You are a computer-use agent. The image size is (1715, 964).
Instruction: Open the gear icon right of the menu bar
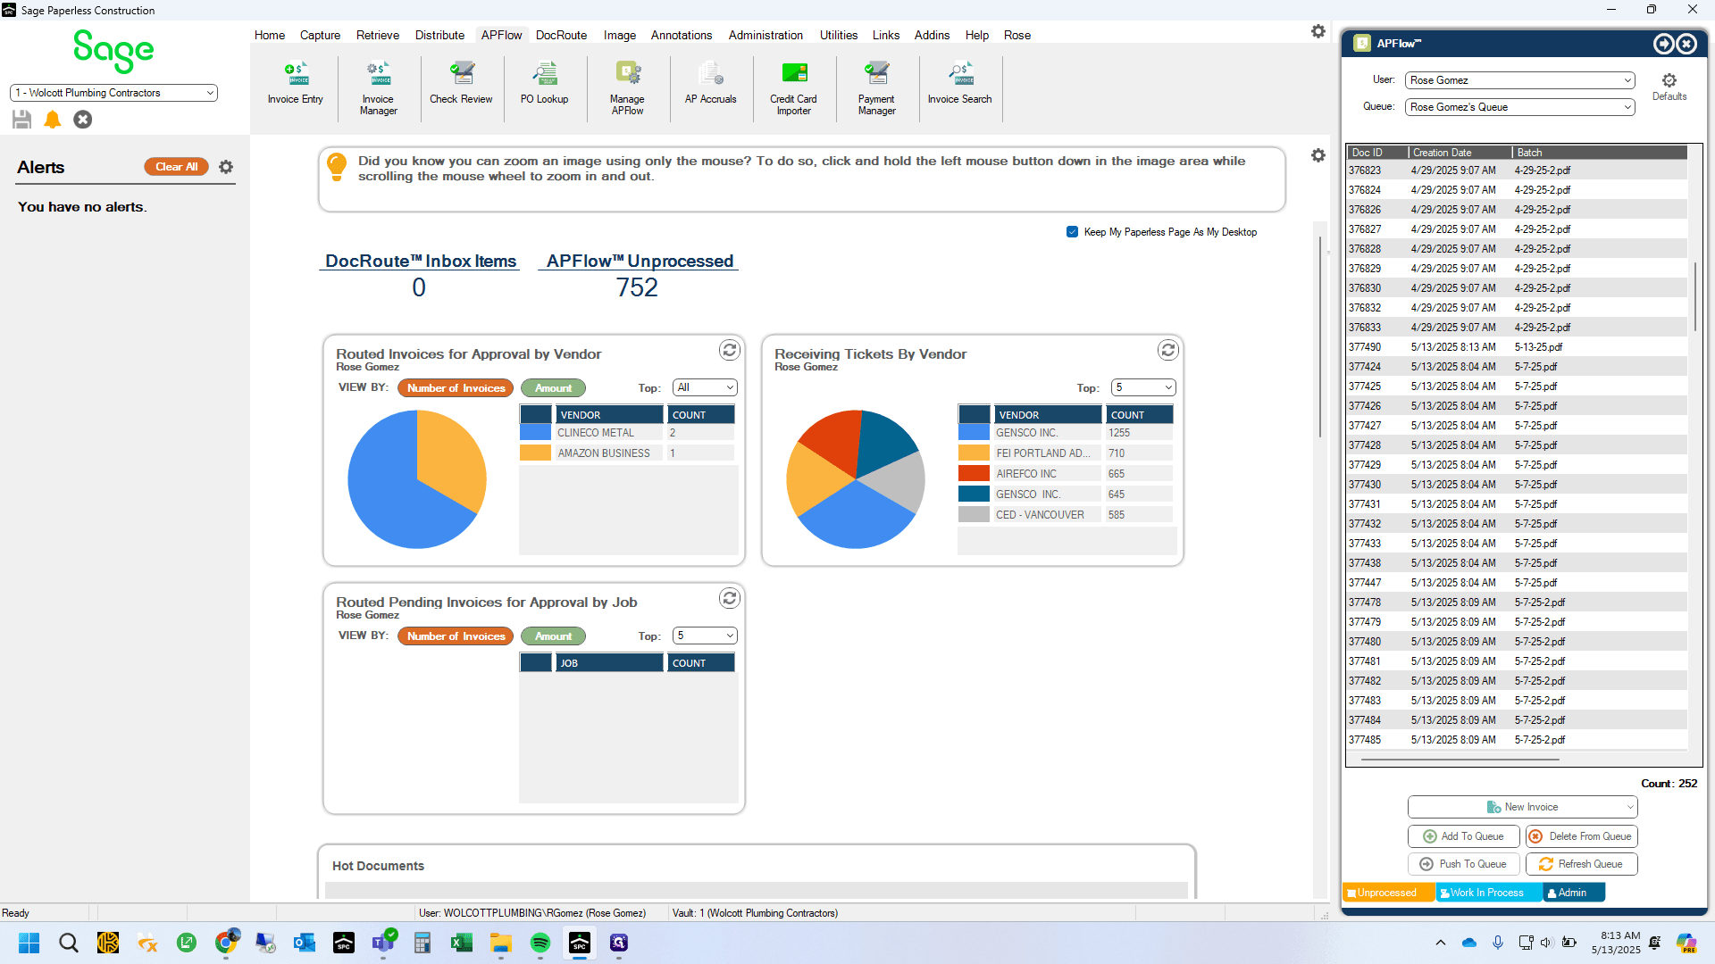click(1318, 31)
